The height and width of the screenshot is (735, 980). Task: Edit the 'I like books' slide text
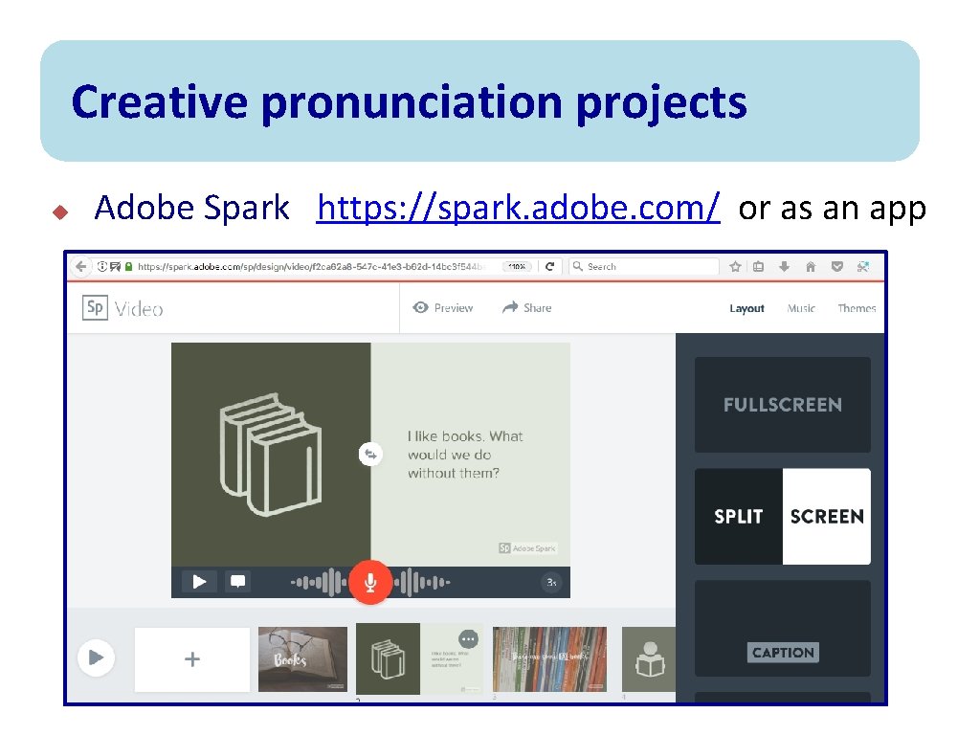[465, 455]
